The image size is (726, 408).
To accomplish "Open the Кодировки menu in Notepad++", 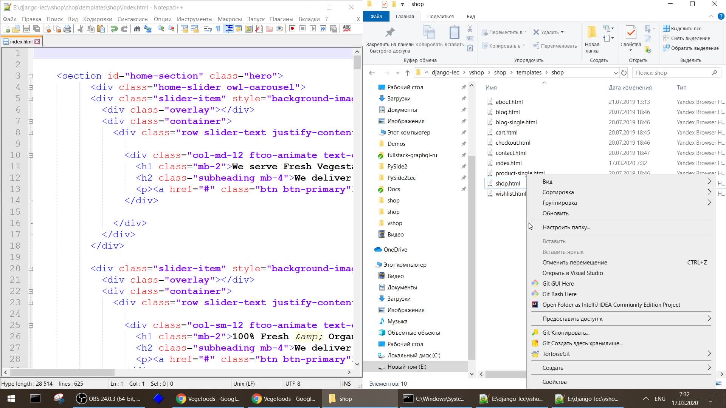I will click(x=98, y=19).
